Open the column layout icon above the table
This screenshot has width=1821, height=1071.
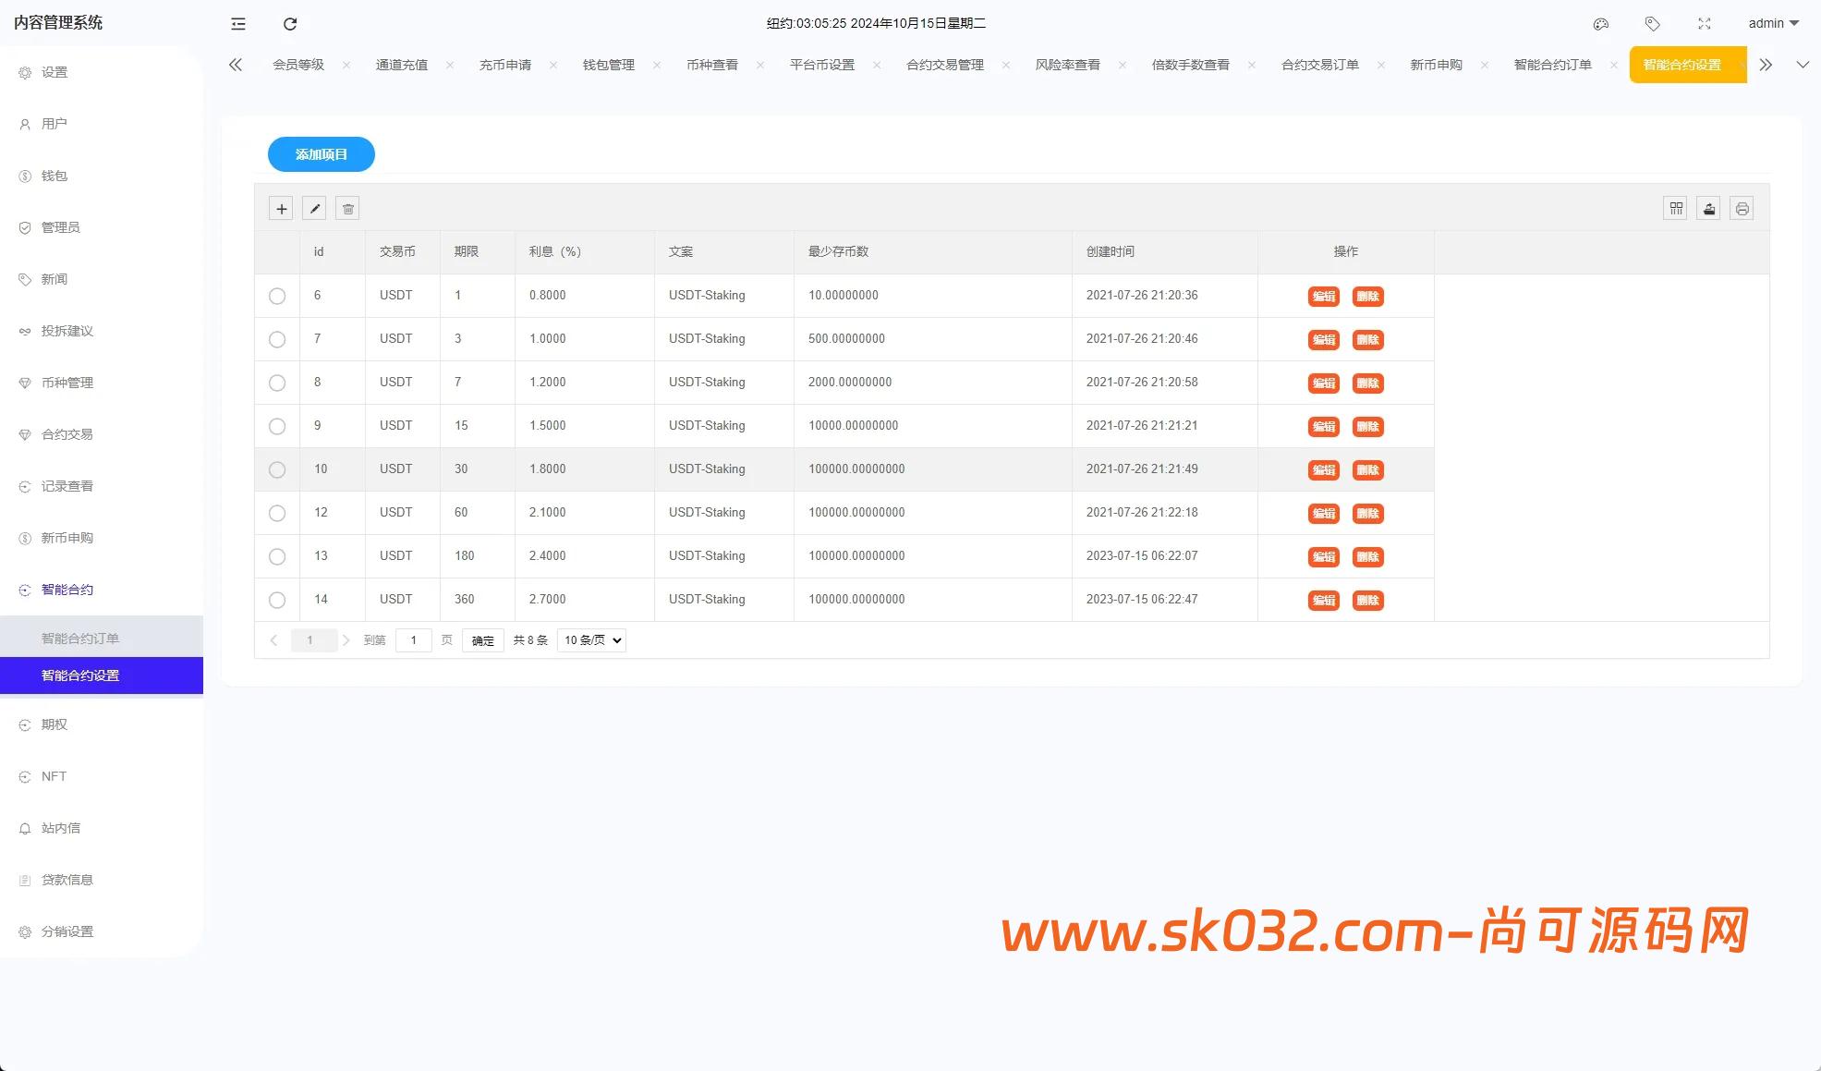[x=1675, y=208]
